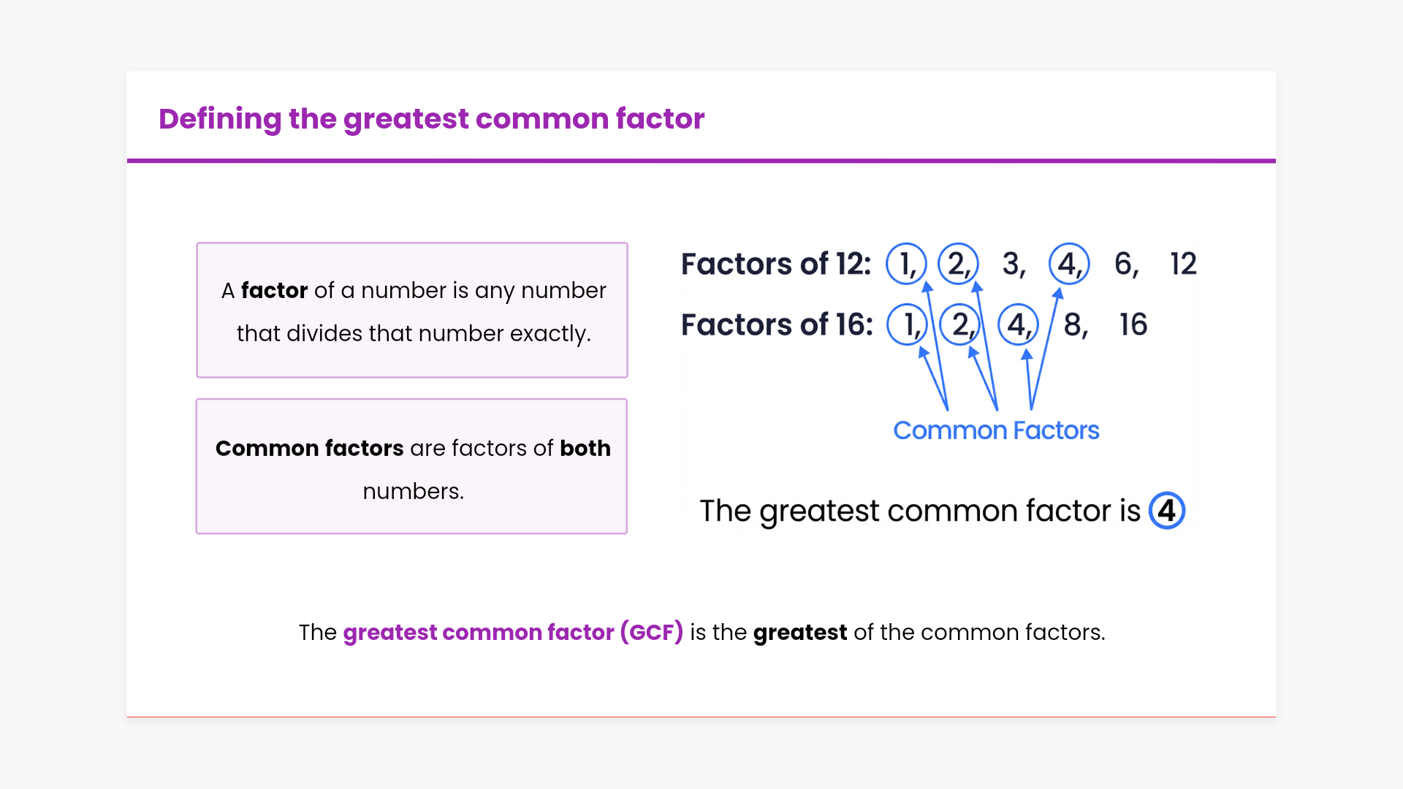Click the purple greatest common factor (GCF) text
Image resolution: width=1403 pixels, height=789 pixels.
click(x=513, y=632)
